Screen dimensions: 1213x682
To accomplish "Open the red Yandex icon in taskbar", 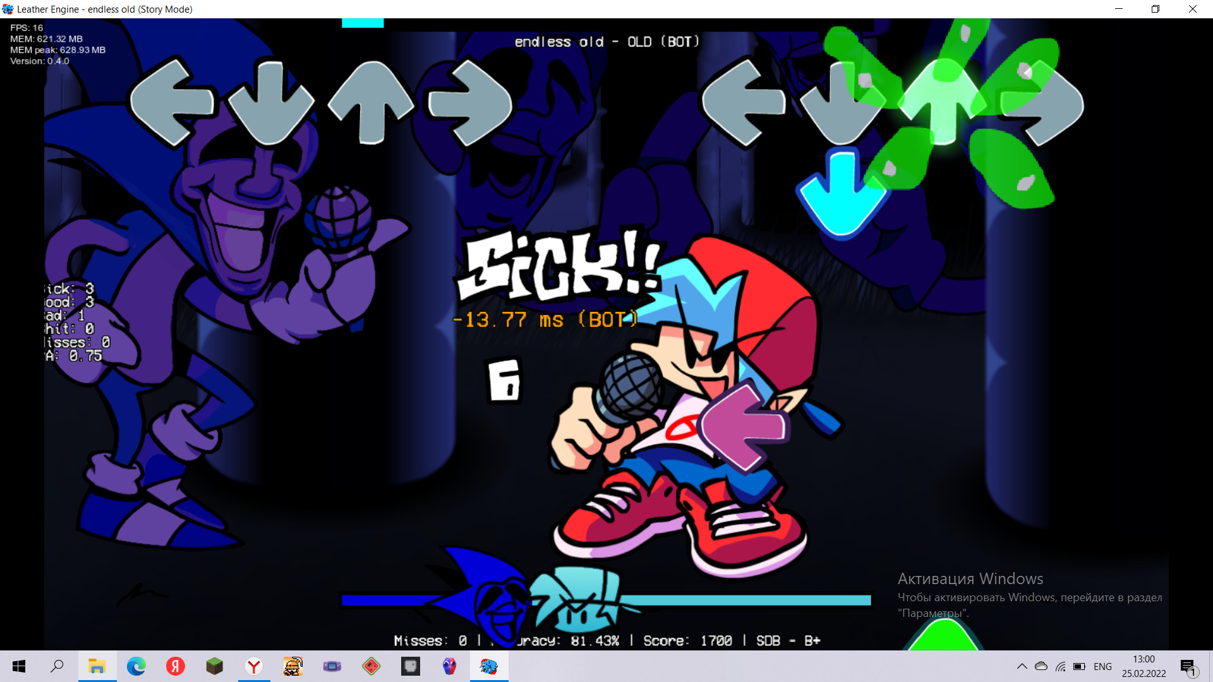I will (175, 666).
